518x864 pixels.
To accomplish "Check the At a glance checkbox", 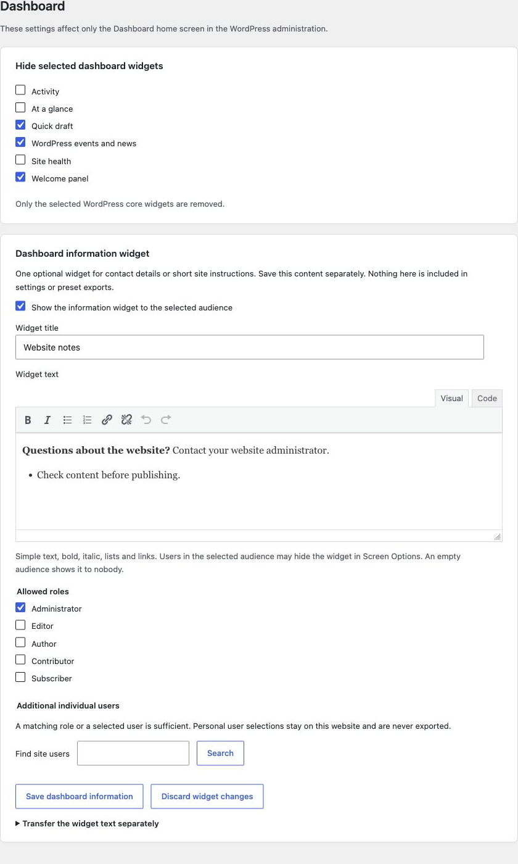I will [20, 107].
